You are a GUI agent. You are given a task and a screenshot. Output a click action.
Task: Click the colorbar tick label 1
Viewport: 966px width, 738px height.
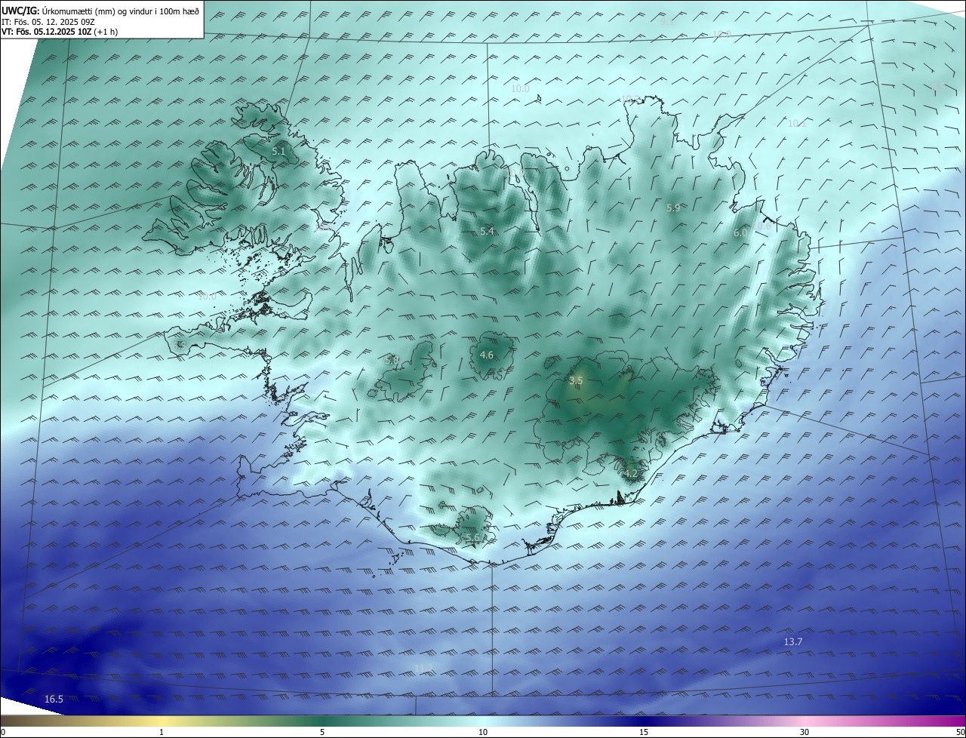pyautogui.click(x=162, y=732)
